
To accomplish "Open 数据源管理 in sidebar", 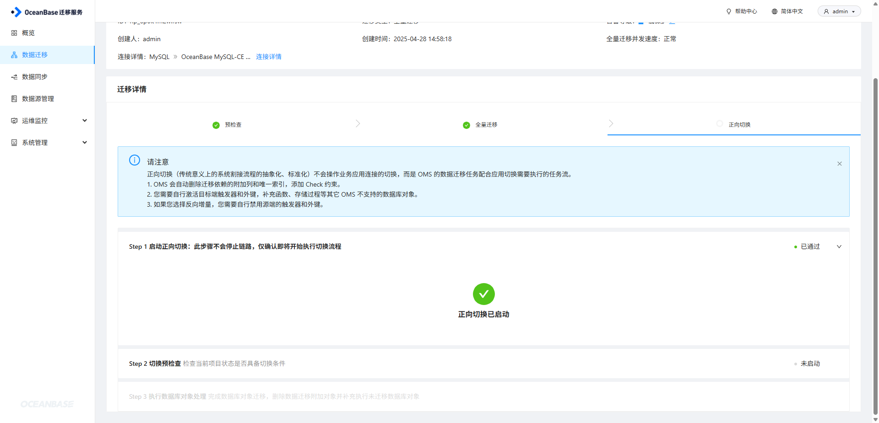I will pyautogui.click(x=47, y=99).
